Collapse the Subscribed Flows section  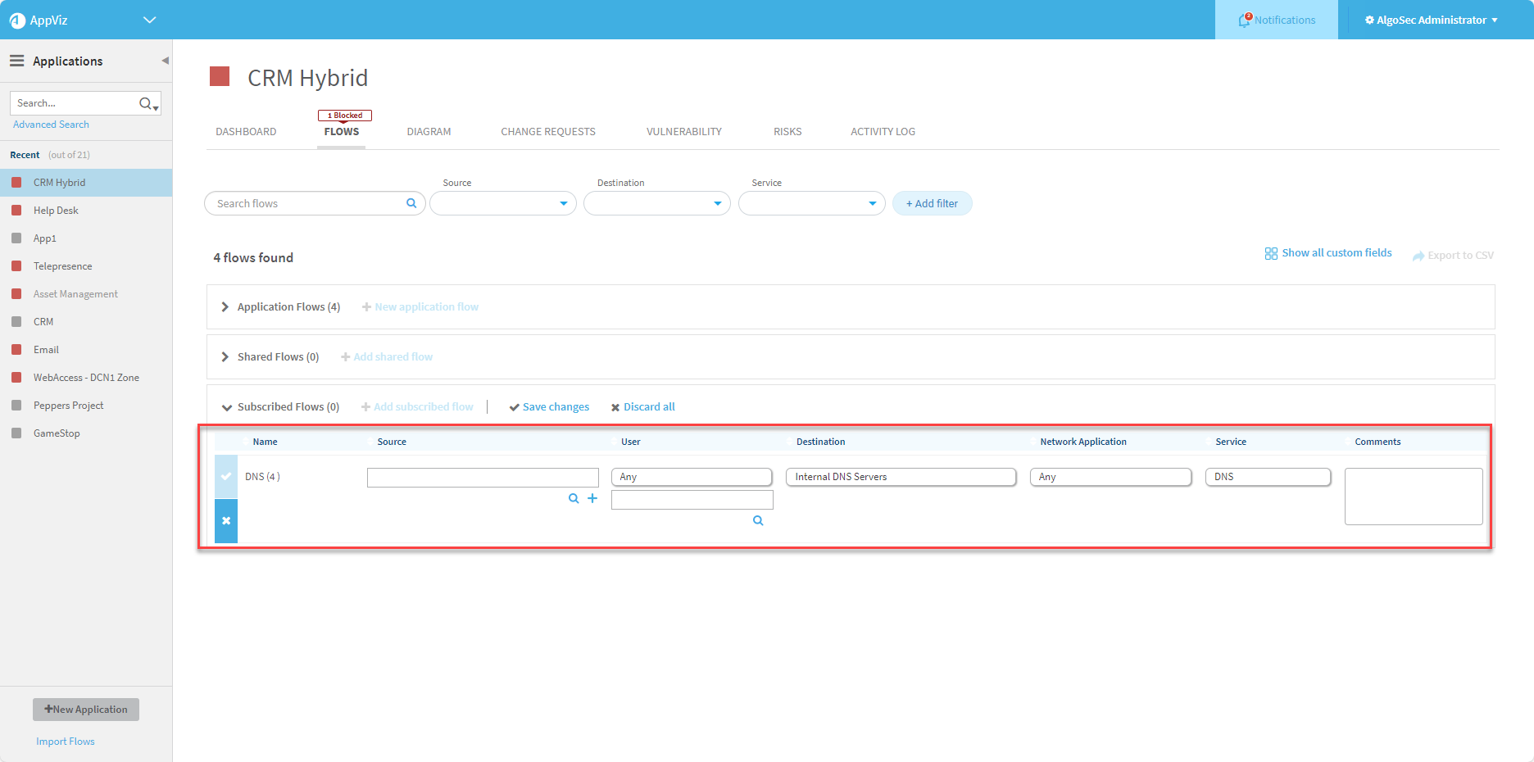tap(227, 407)
